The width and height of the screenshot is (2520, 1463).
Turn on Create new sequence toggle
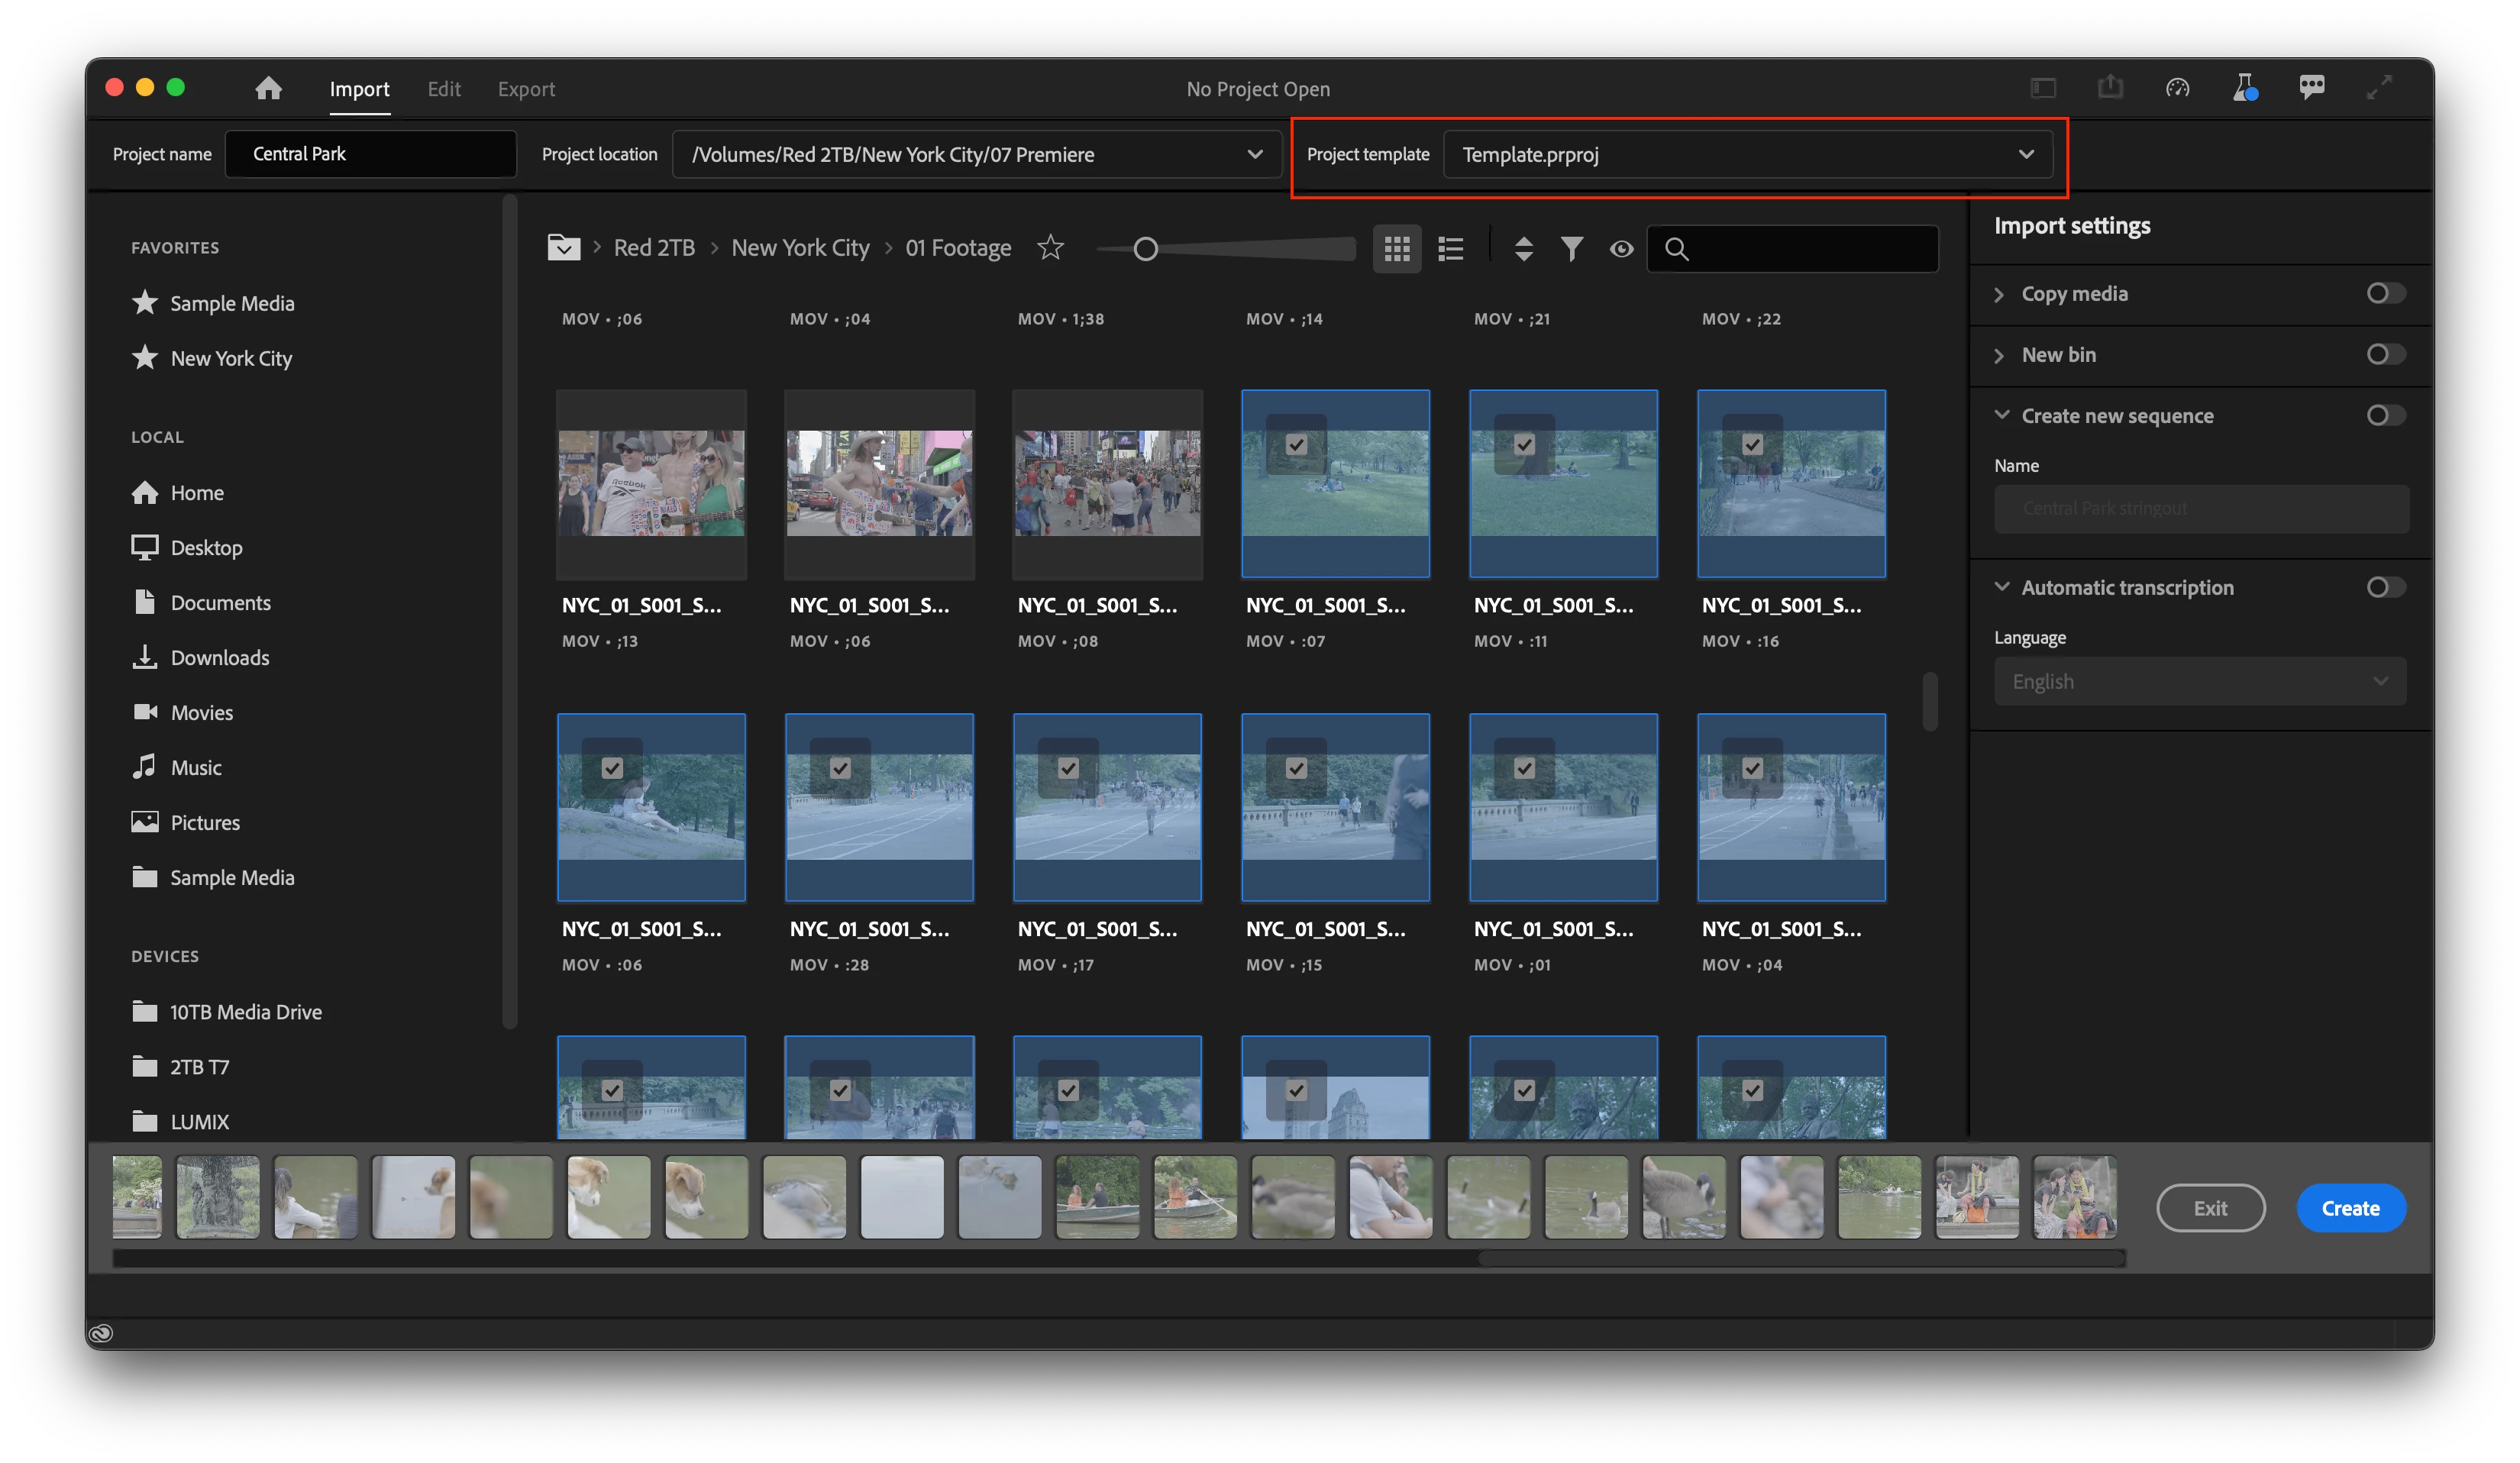[x=2385, y=415]
